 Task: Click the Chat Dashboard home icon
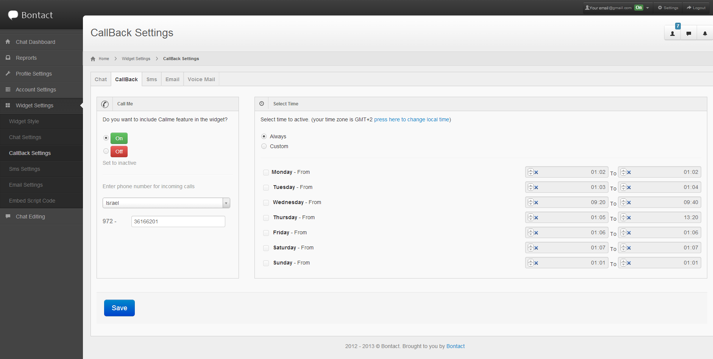tap(8, 42)
